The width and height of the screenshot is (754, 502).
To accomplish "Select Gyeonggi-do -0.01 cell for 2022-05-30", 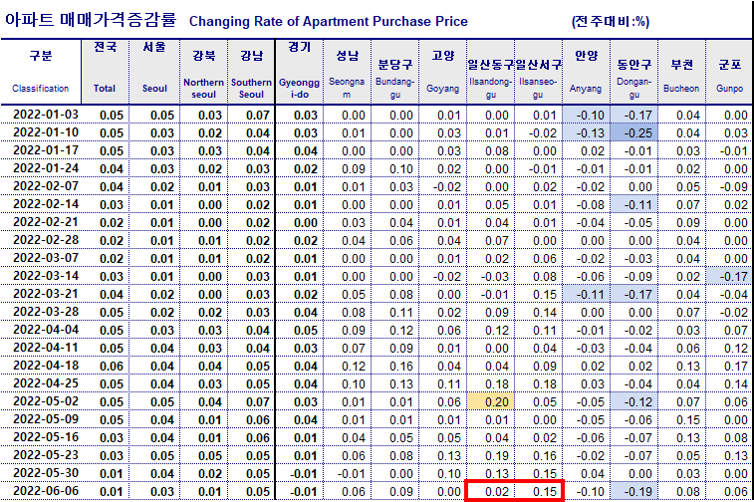I will coord(299,474).
